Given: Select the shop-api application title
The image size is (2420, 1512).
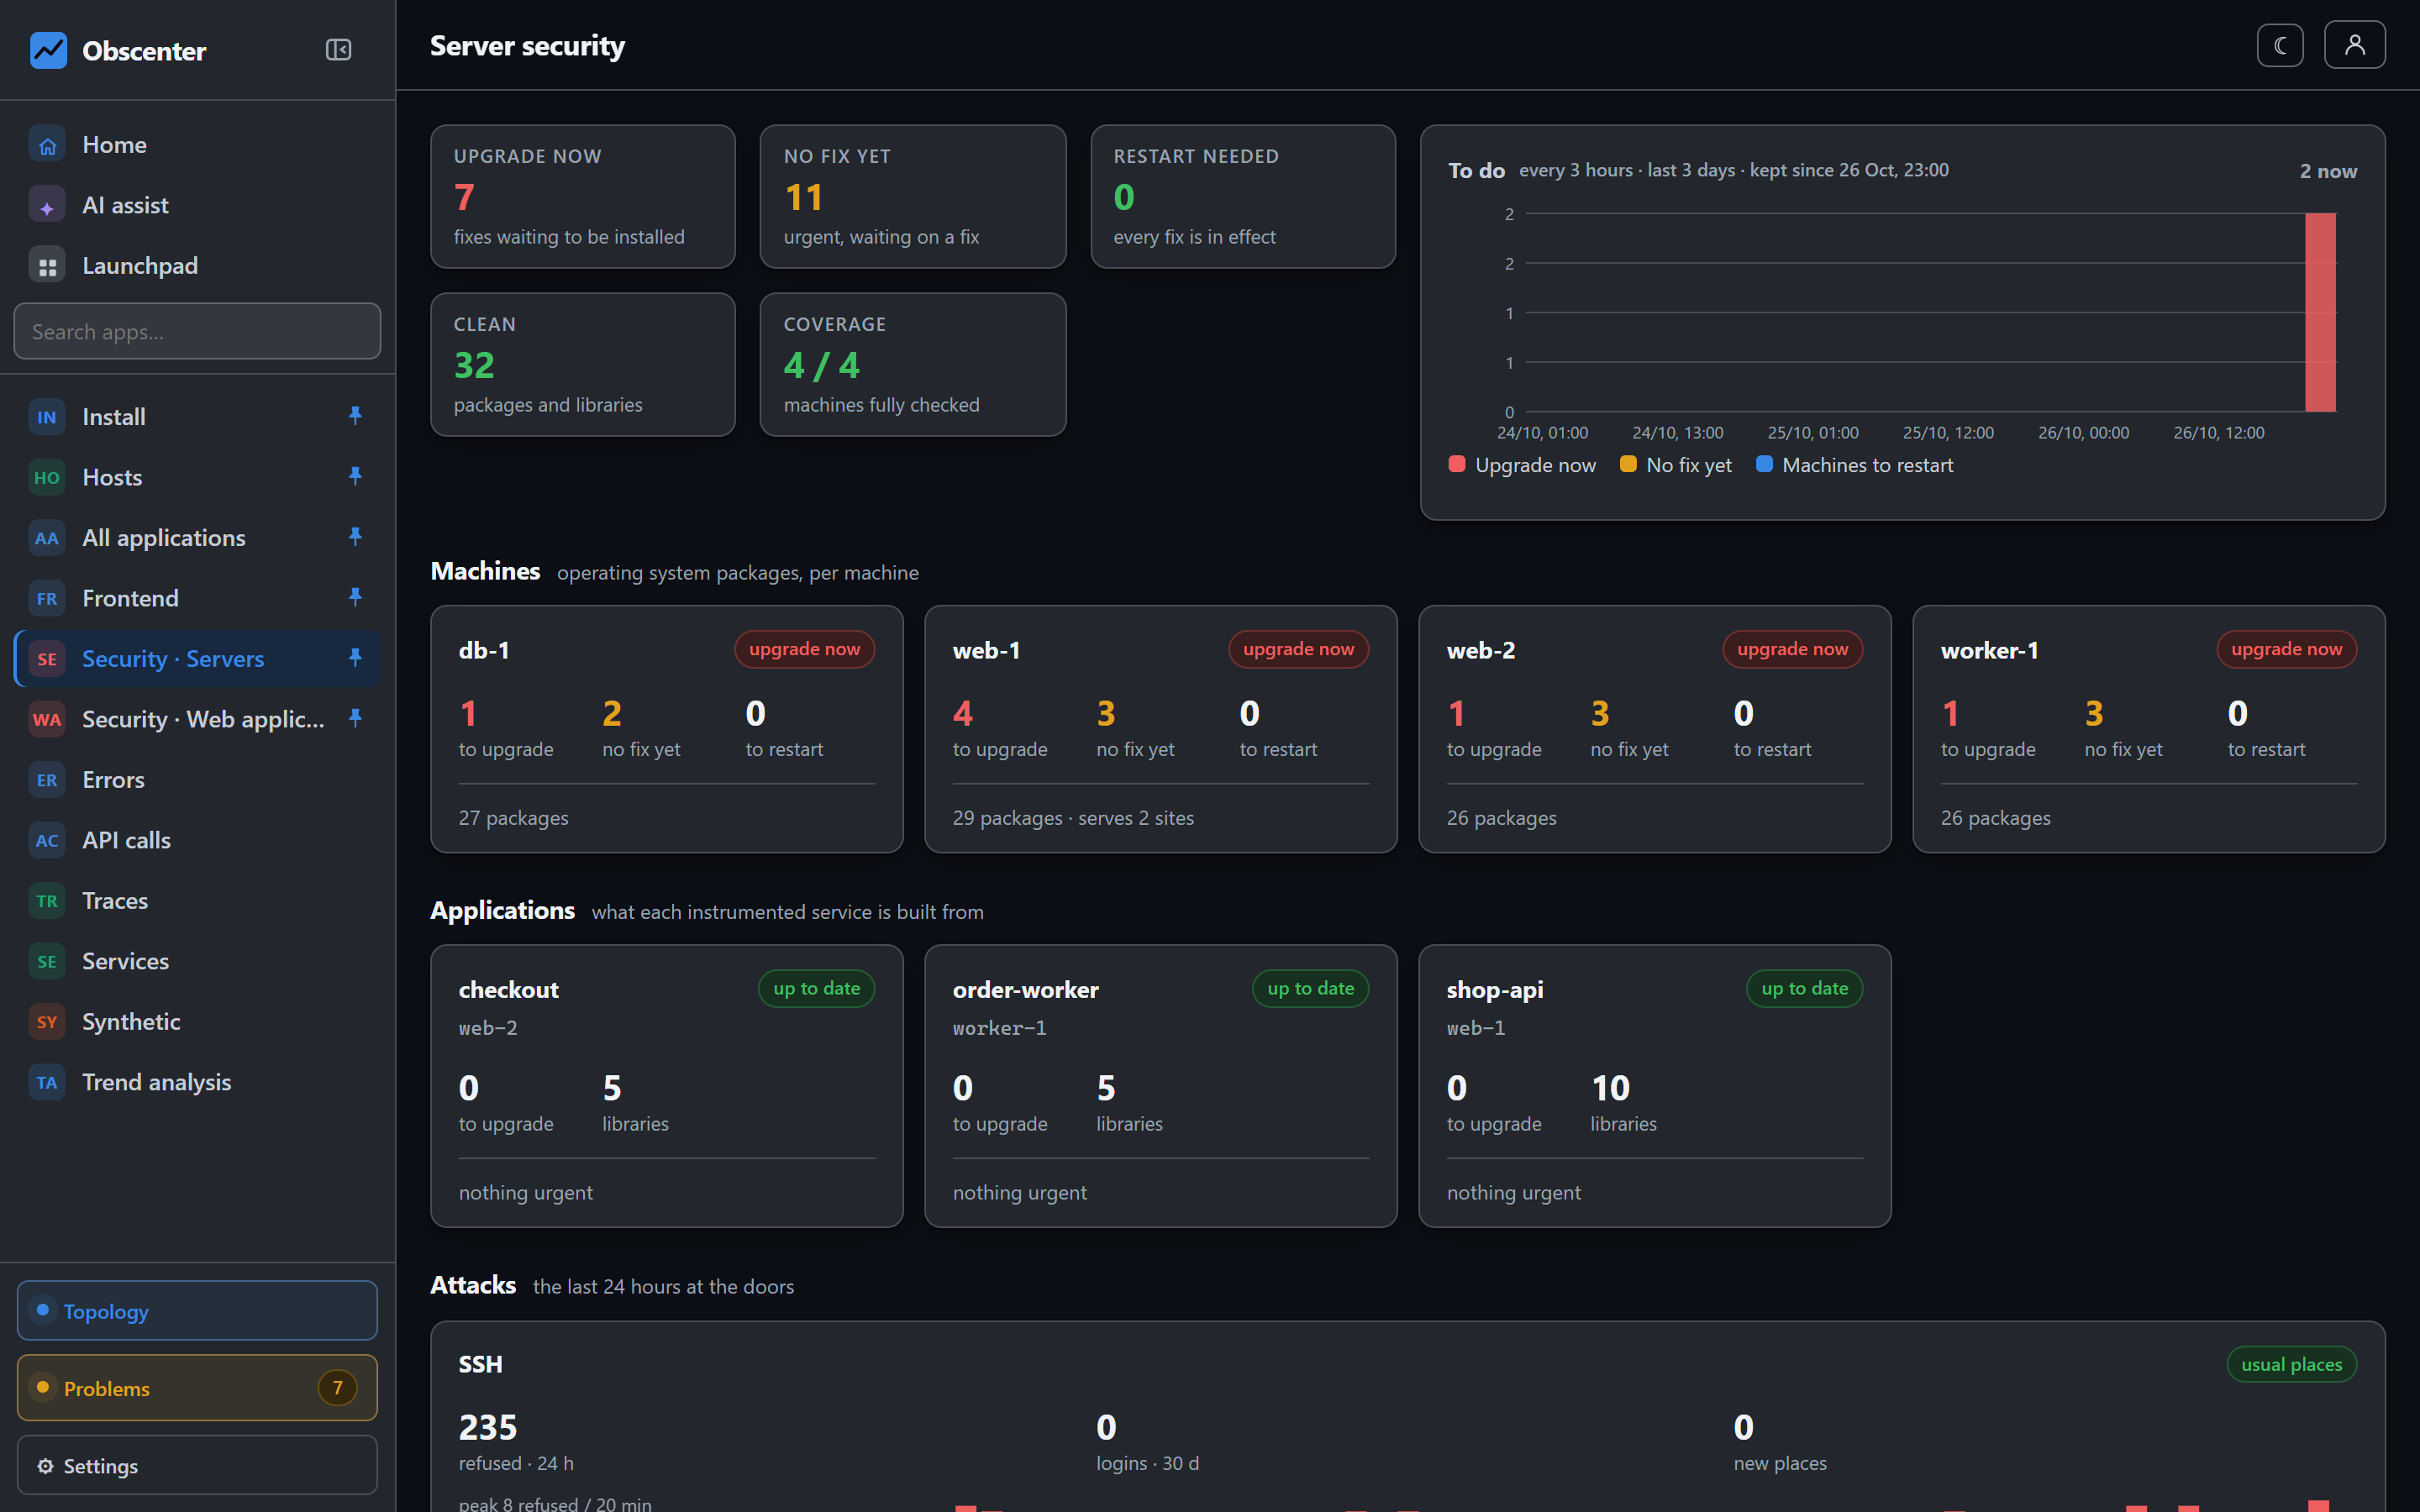Looking at the screenshot, I should click(x=1495, y=989).
